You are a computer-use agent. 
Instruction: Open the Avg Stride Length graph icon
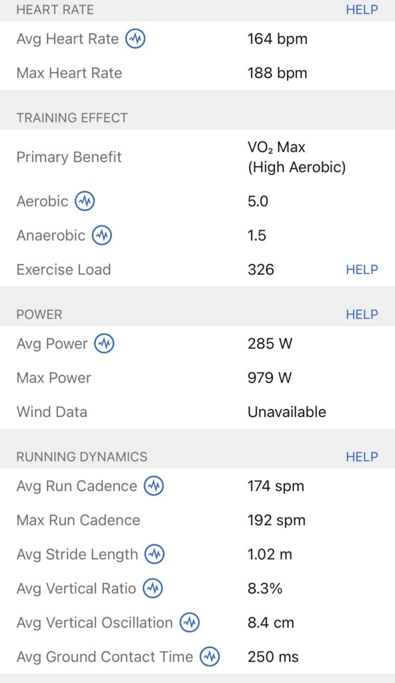(155, 554)
